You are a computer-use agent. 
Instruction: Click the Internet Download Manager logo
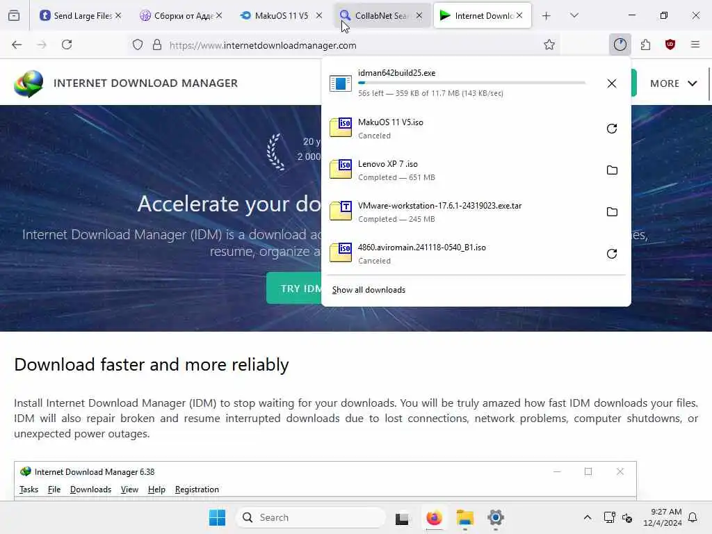pyautogui.click(x=29, y=83)
